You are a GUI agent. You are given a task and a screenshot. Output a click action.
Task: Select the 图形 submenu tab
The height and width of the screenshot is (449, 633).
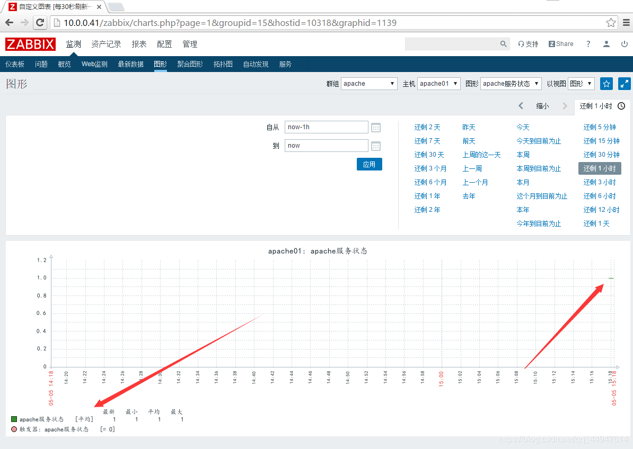coord(160,64)
